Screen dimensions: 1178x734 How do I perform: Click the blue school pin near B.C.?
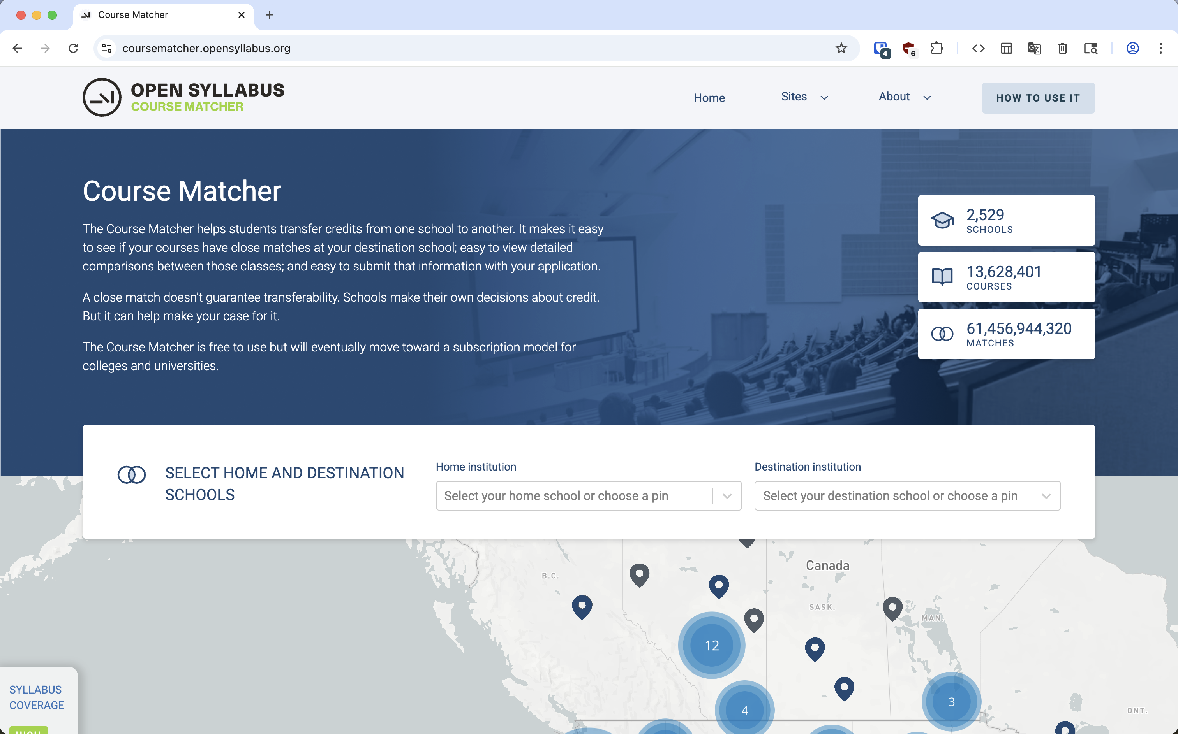click(582, 607)
